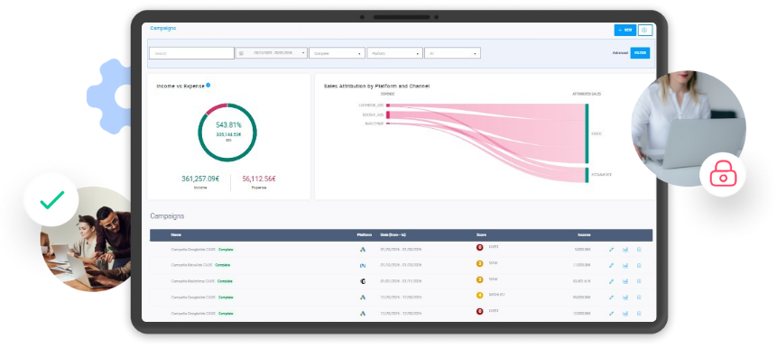777x348 pixels.
Task: Click trash icon in the Mailchimp campaign row
Action: 639,281
